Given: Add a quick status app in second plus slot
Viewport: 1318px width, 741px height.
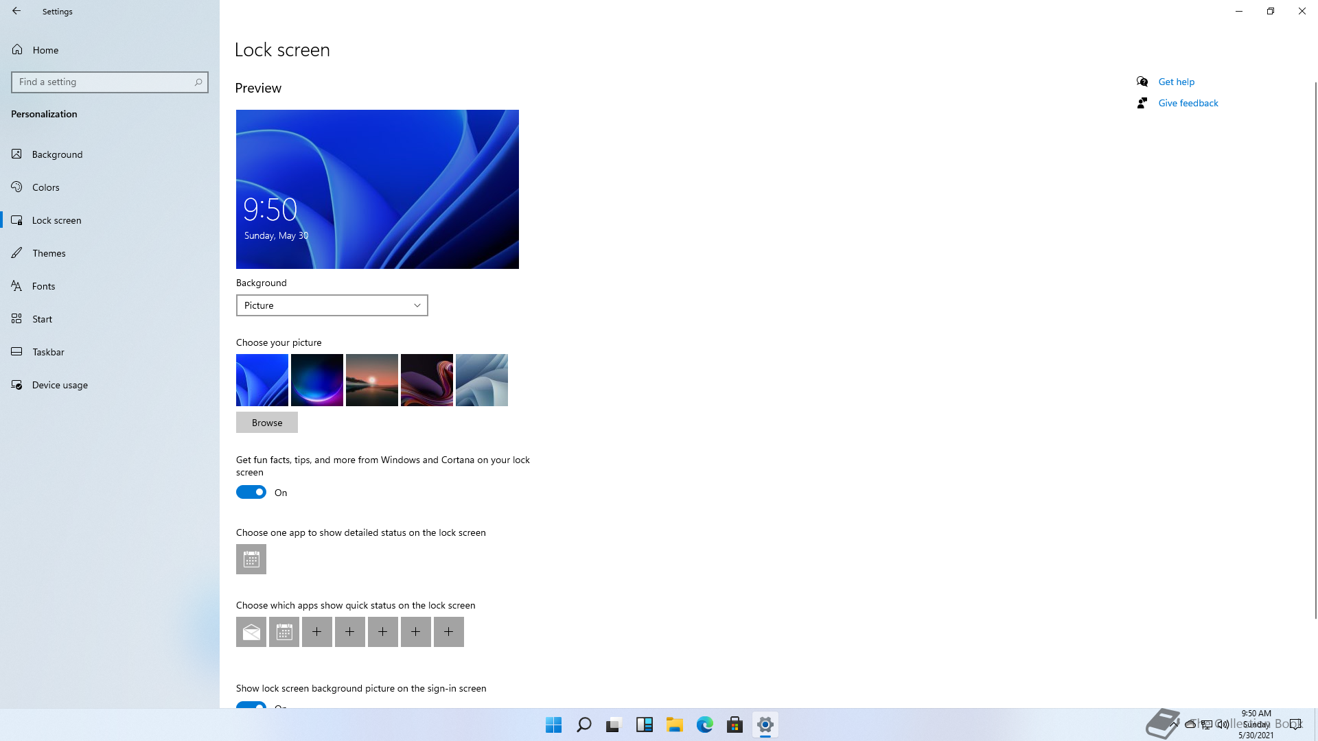Looking at the screenshot, I should [350, 632].
